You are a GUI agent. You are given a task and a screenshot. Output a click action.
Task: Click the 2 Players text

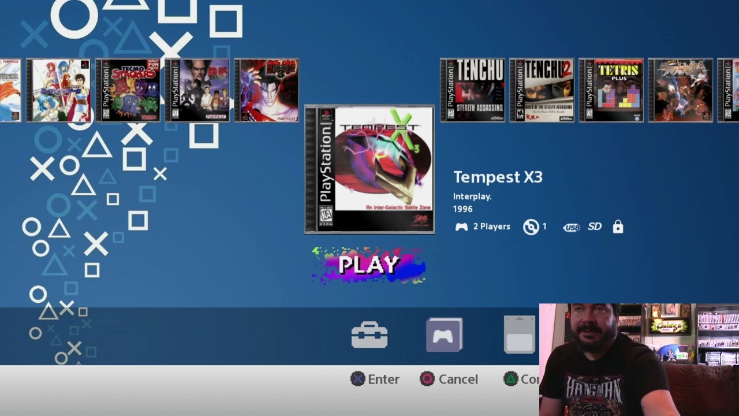[x=492, y=226]
